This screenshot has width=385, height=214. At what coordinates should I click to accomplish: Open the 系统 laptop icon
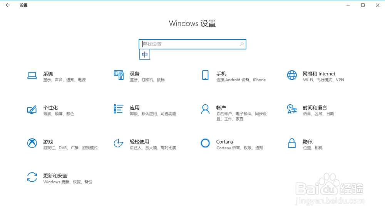(32, 75)
